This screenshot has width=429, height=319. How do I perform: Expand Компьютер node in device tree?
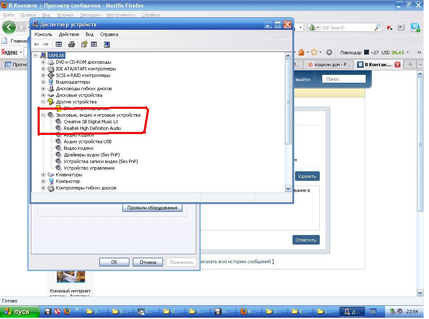(x=43, y=181)
